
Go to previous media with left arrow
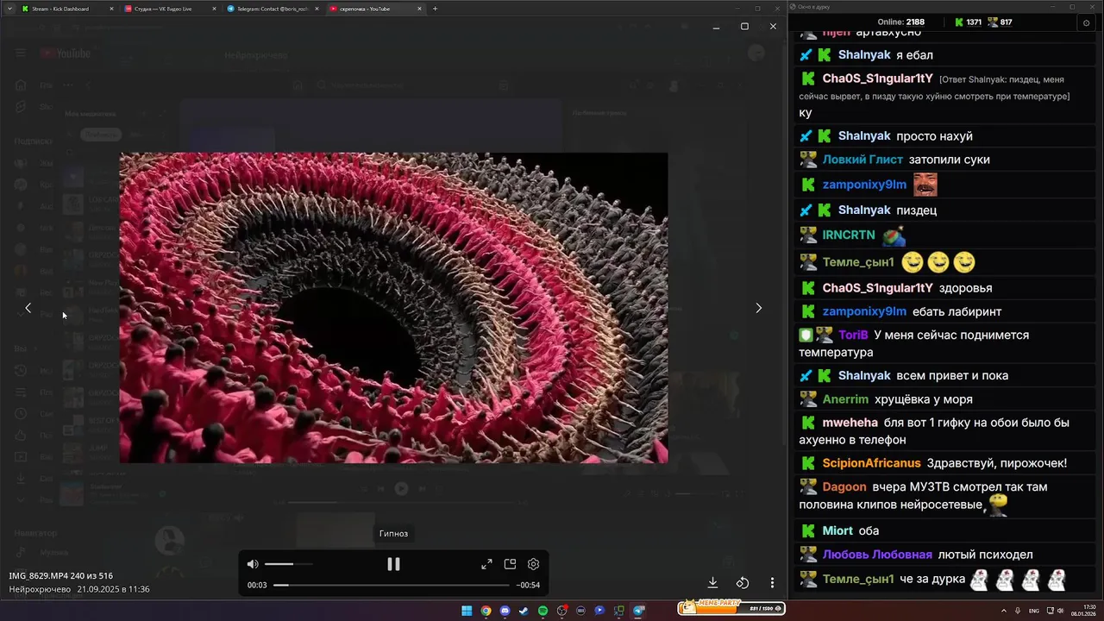[28, 308]
